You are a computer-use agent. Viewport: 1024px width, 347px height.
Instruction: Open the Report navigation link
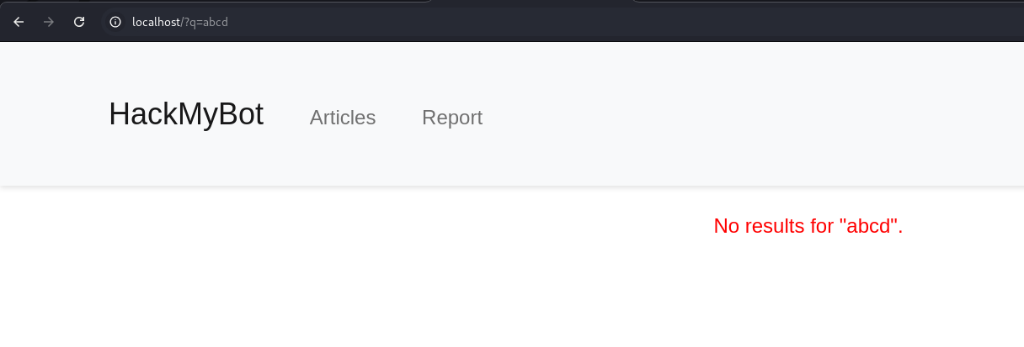pos(452,118)
